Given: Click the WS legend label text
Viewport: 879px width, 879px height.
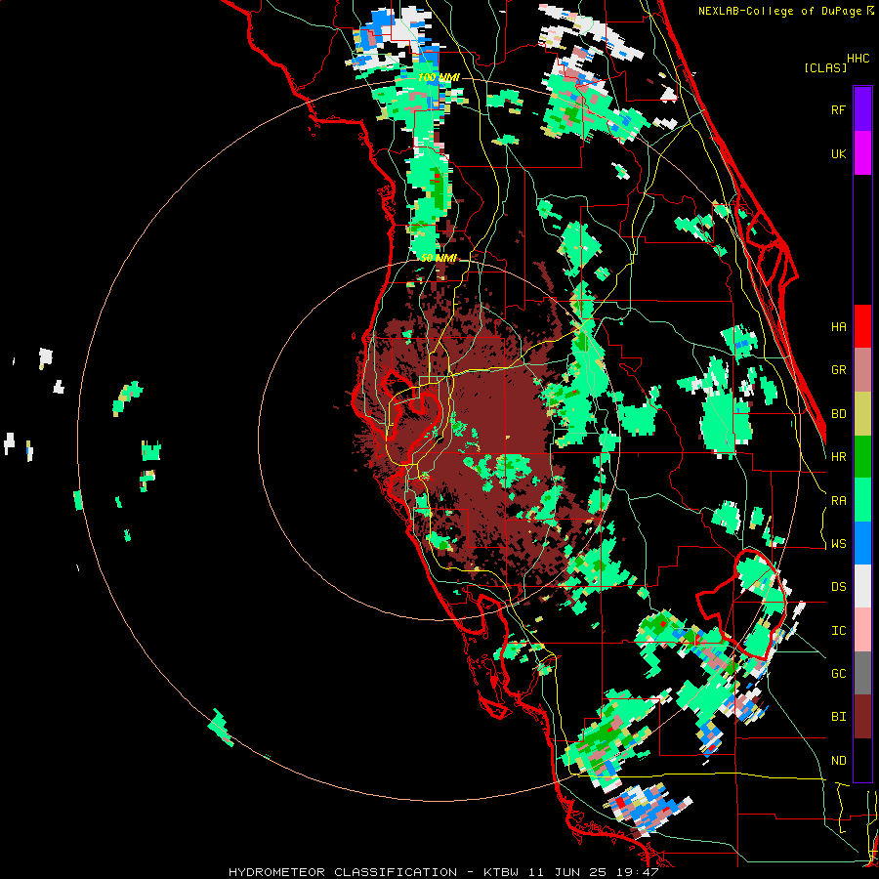Looking at the screenshot, I should click(838, 544).
